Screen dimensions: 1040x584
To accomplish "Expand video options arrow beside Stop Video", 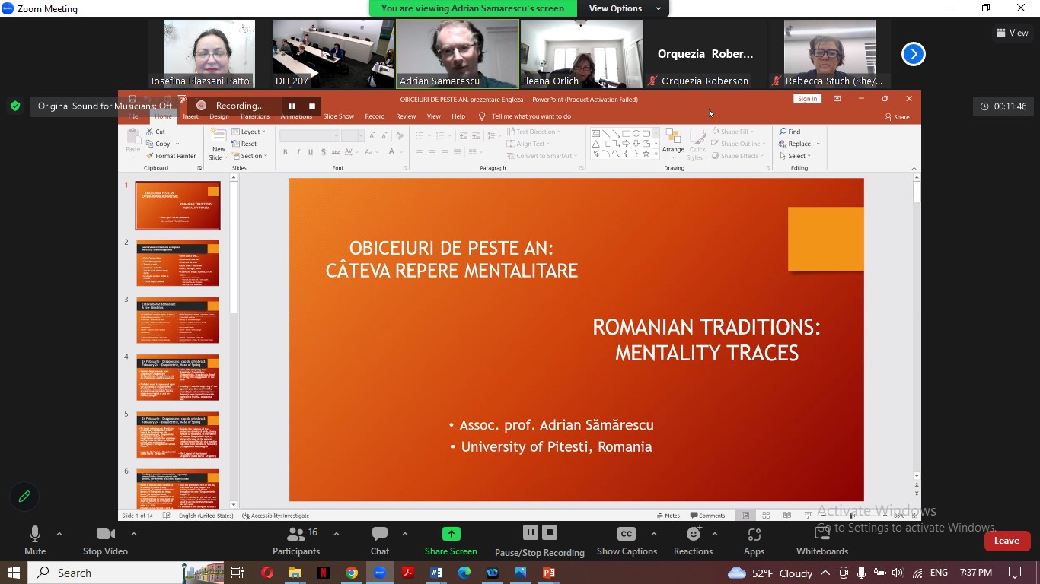I will pyautogui.click(x=133, y=534).
